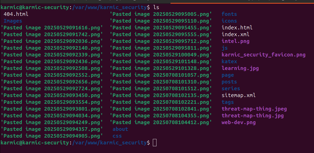314x153 pixels.
Task: Select 'Pasted image 20250708104412.png' text
Action: (x=161, y=122)
